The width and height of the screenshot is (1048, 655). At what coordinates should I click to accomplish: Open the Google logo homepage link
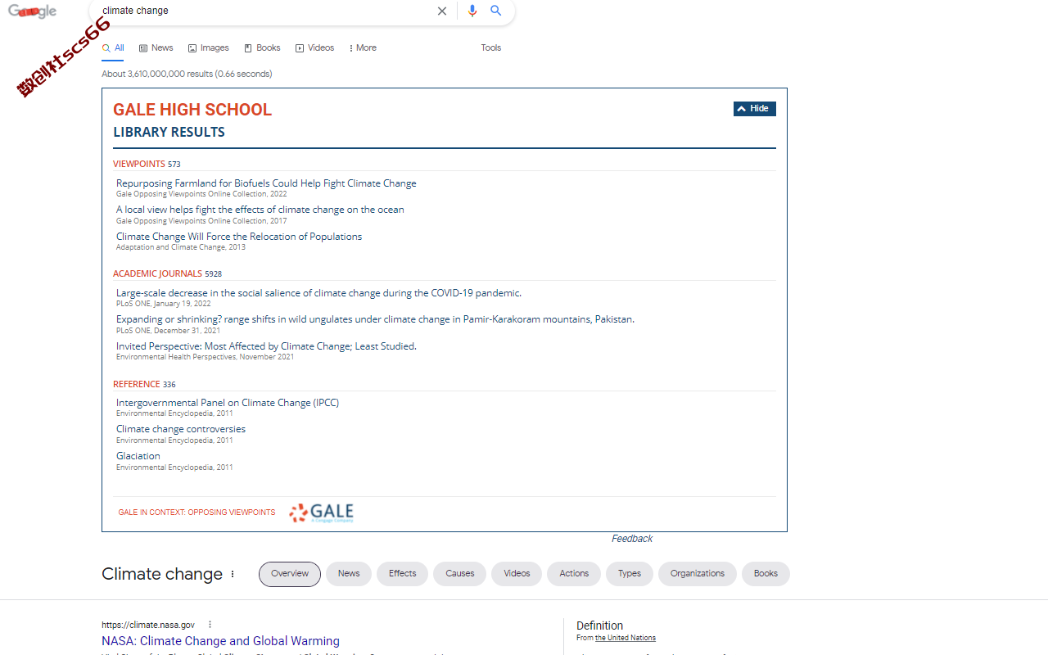[33, 11]
